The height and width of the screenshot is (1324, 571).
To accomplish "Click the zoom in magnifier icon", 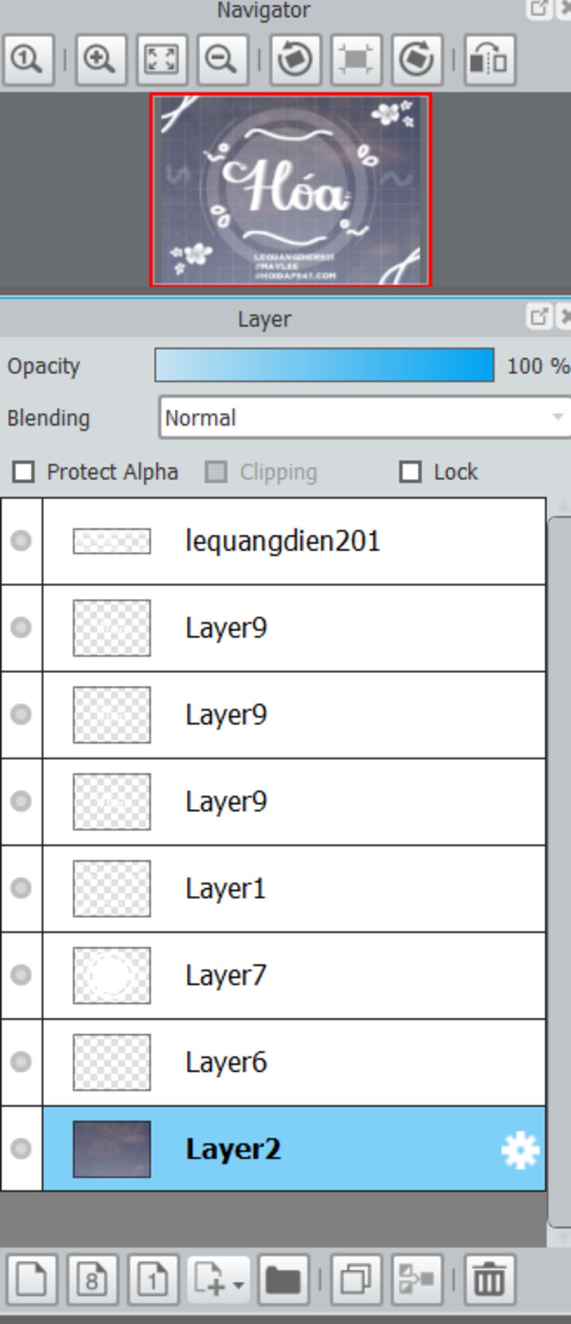I will click(101, 59).
